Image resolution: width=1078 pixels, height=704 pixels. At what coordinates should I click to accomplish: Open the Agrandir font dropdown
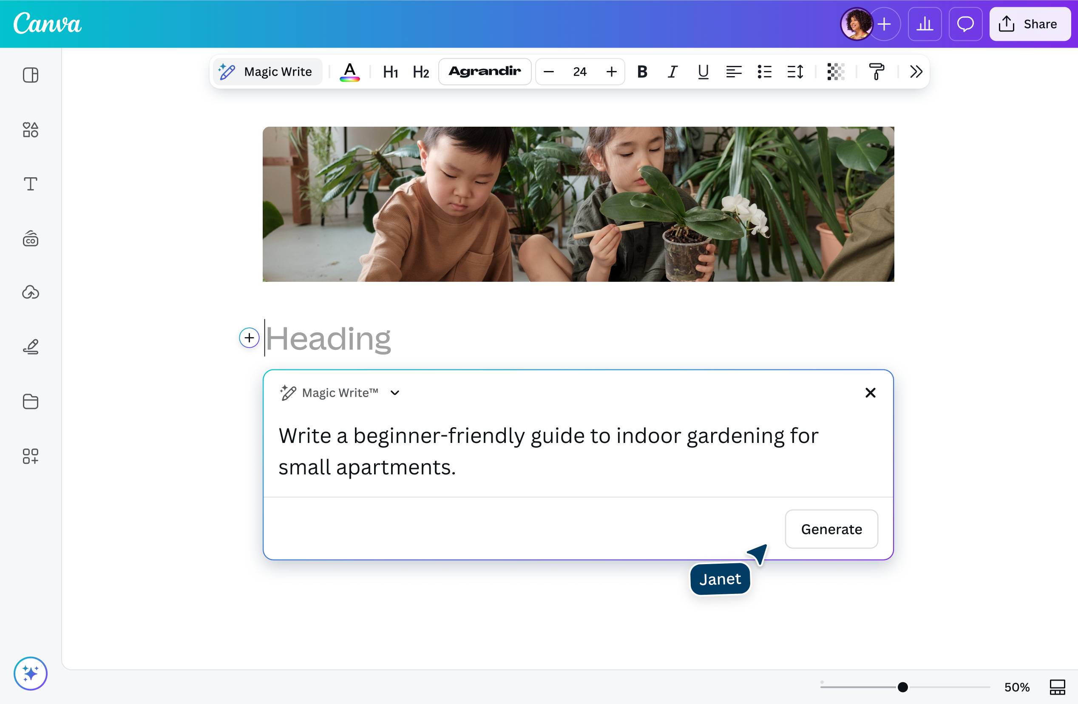485,71
